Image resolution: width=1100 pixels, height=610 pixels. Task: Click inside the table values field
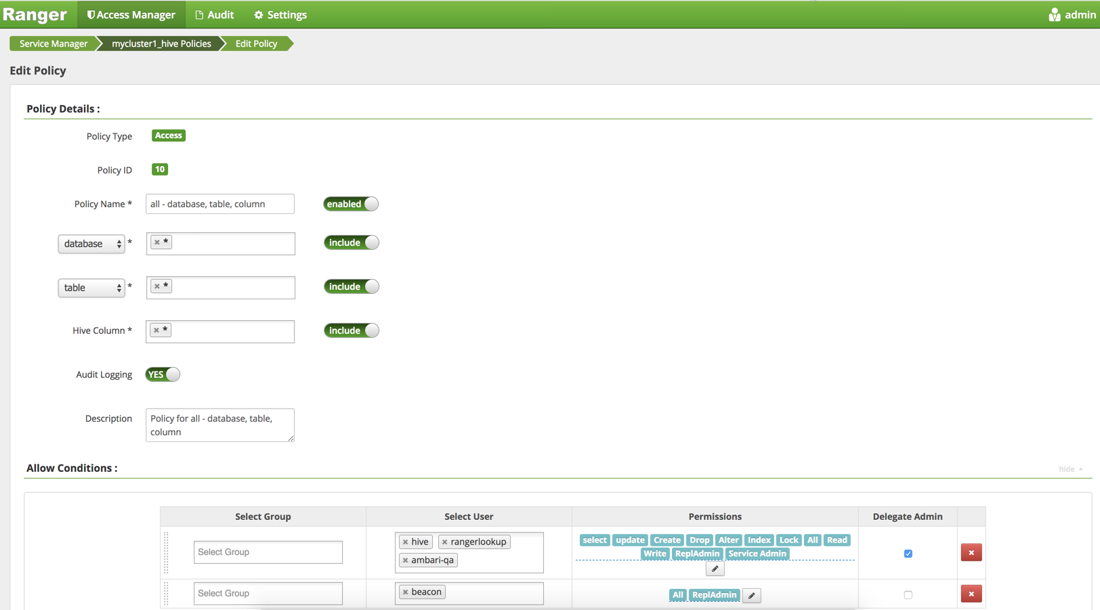(221, 288)
